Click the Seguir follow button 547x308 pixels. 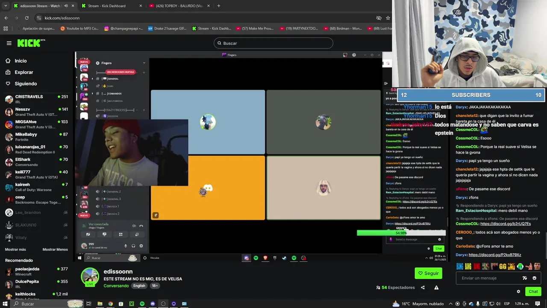428,273
